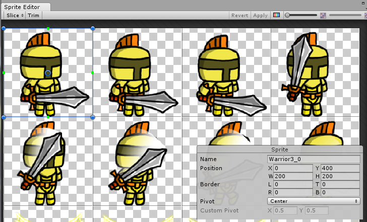Select the second warrior sprite in top row
Screen dimensions: 367x222
(x=137, y=73)
